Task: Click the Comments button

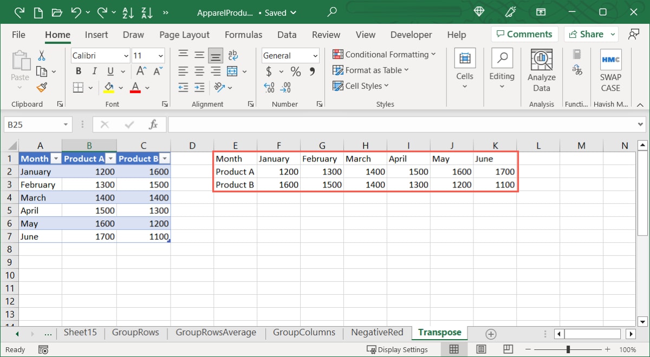Action: coord(524,34)
